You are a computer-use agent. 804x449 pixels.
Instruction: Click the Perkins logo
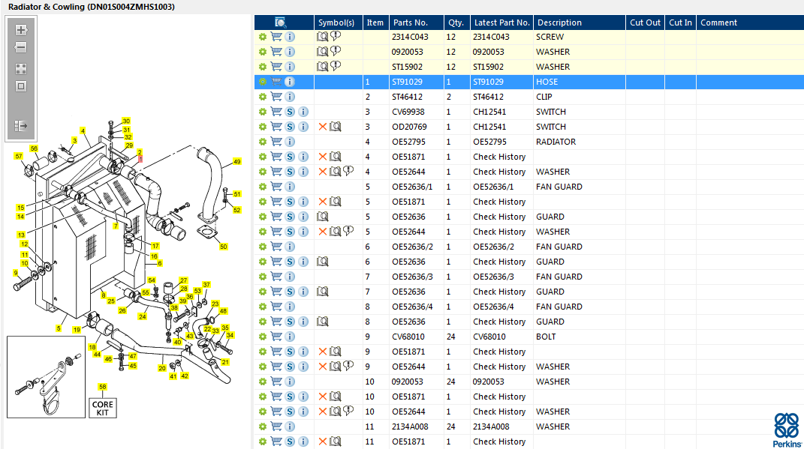787,430
